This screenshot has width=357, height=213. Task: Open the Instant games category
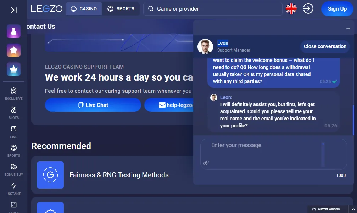pyautogui.click(x=14, y=189)
